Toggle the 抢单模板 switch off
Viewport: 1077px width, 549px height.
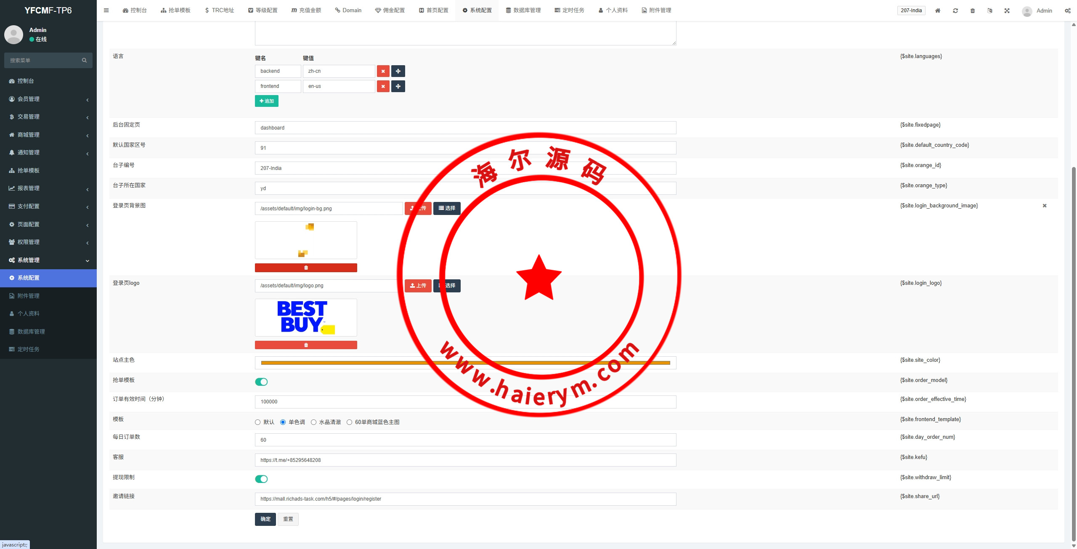[261, 382]
